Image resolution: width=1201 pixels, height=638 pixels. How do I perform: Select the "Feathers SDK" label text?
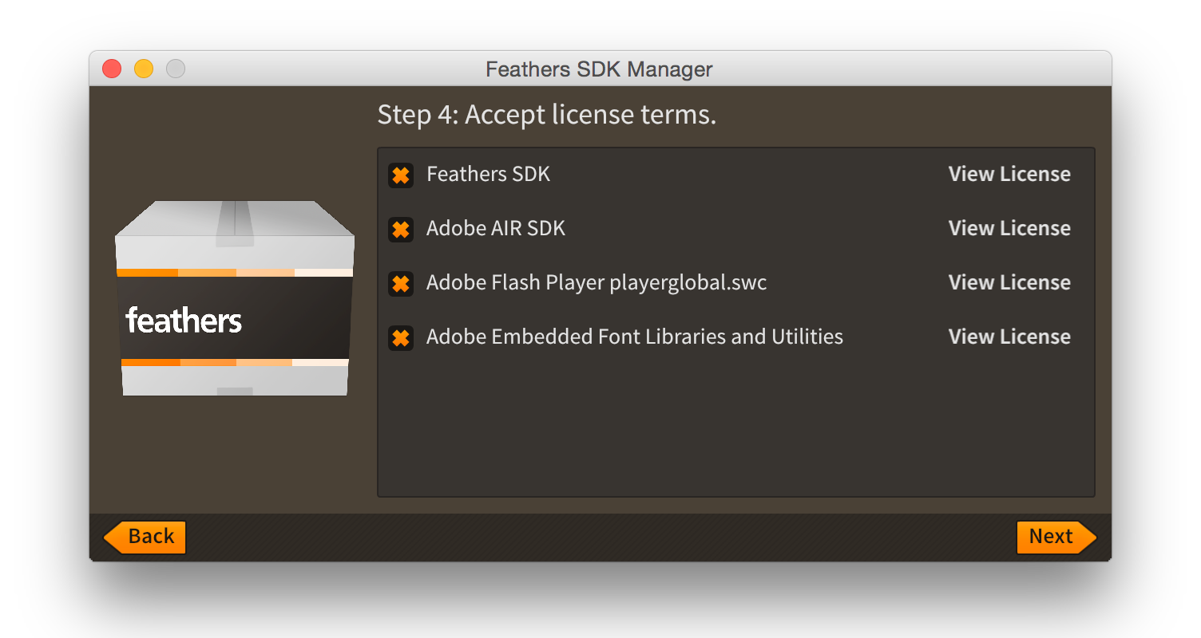488,174
